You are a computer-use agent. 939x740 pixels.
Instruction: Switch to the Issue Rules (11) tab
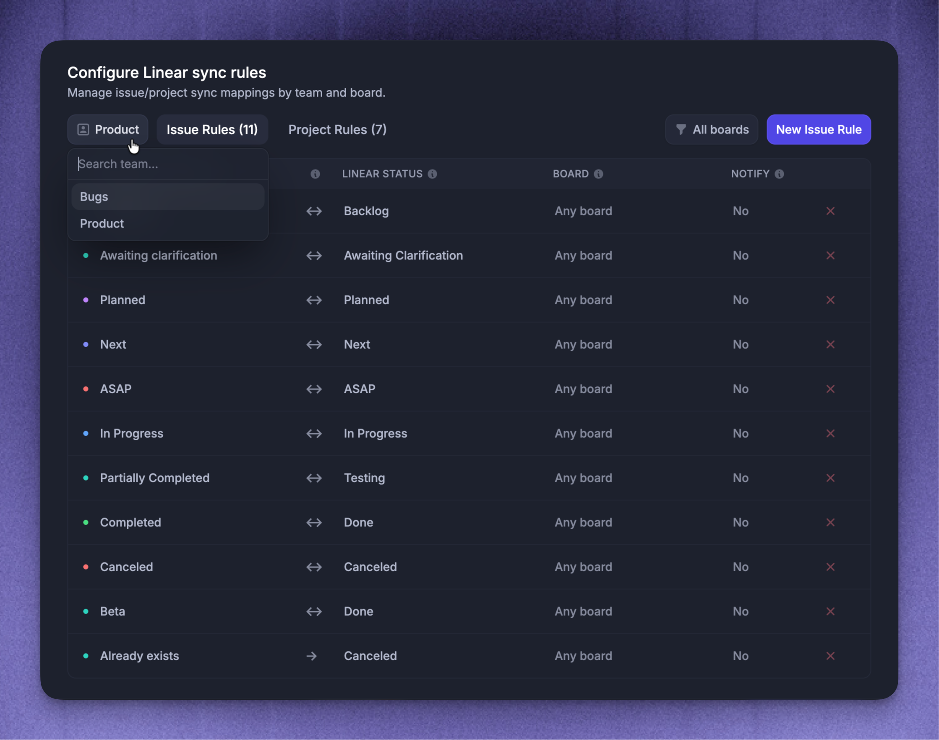click(212, 130)
